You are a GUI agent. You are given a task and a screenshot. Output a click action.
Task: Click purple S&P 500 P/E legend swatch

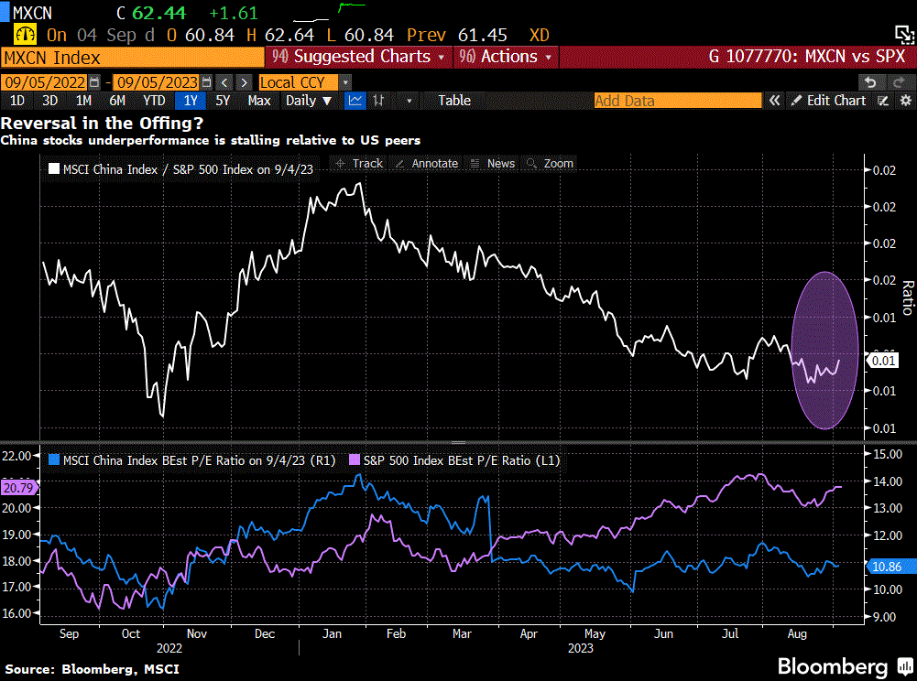354,460
